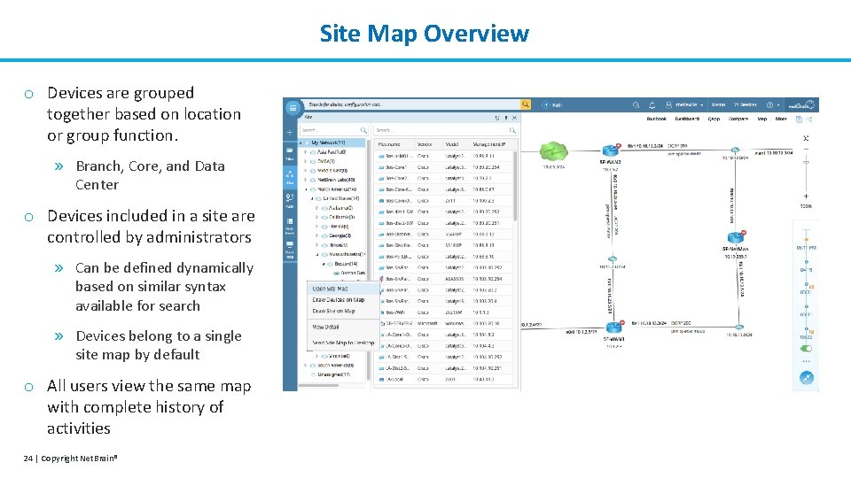
Task: Click the site tree horizontal scrollbar
Action: coord(318,385)
